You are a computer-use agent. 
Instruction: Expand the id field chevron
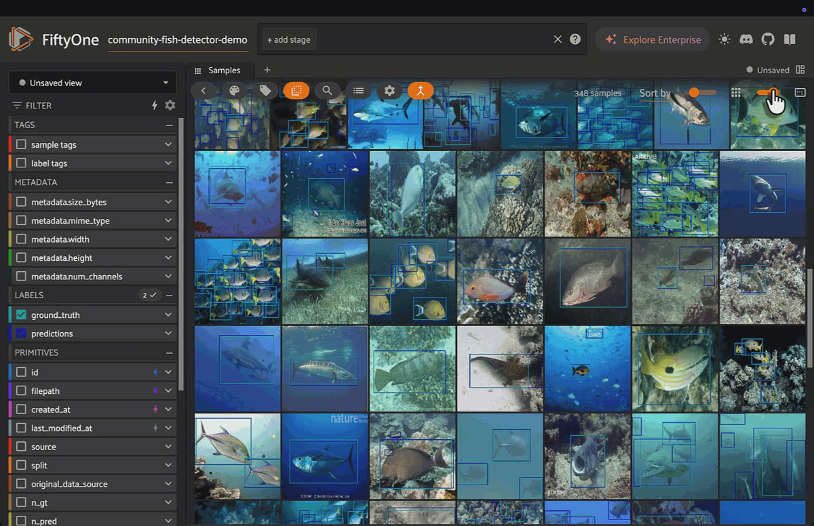168,372
